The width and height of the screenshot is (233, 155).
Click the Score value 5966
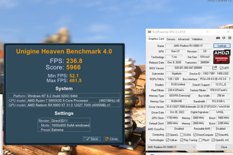(73, 67)
